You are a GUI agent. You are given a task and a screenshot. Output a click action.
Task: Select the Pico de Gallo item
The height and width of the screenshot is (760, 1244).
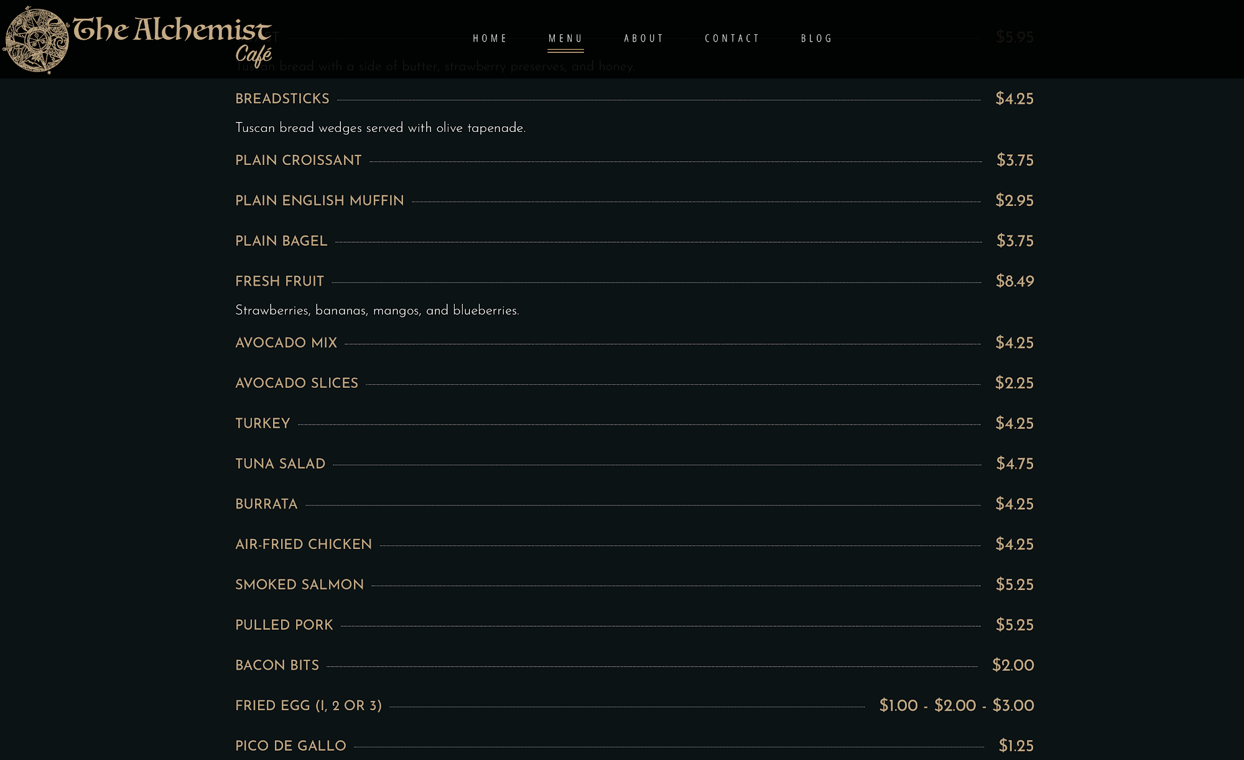(290, 746)
